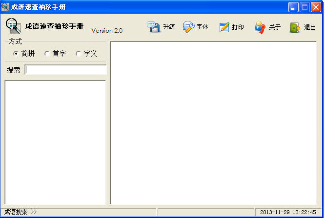This screenshot has width=325, height=218.
Task: Click the 成语速查袖珍手册 header title text
Action: (54, 26)
